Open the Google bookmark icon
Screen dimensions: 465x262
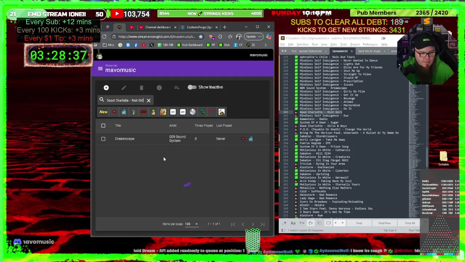[x=120, y=45]
